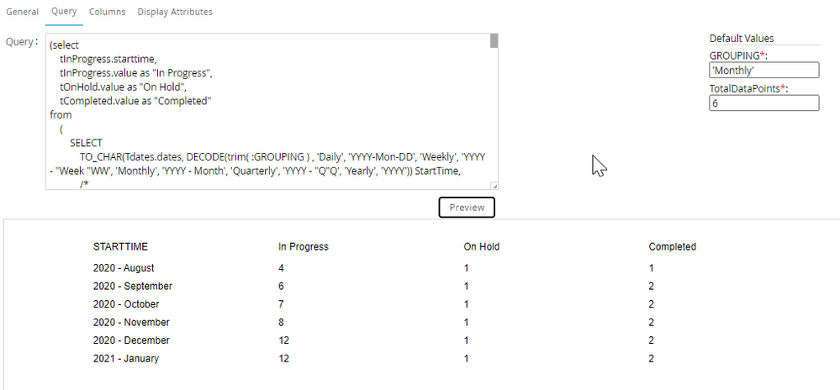Go to the Display Attributes tab
840x390 pixels.
175,12
